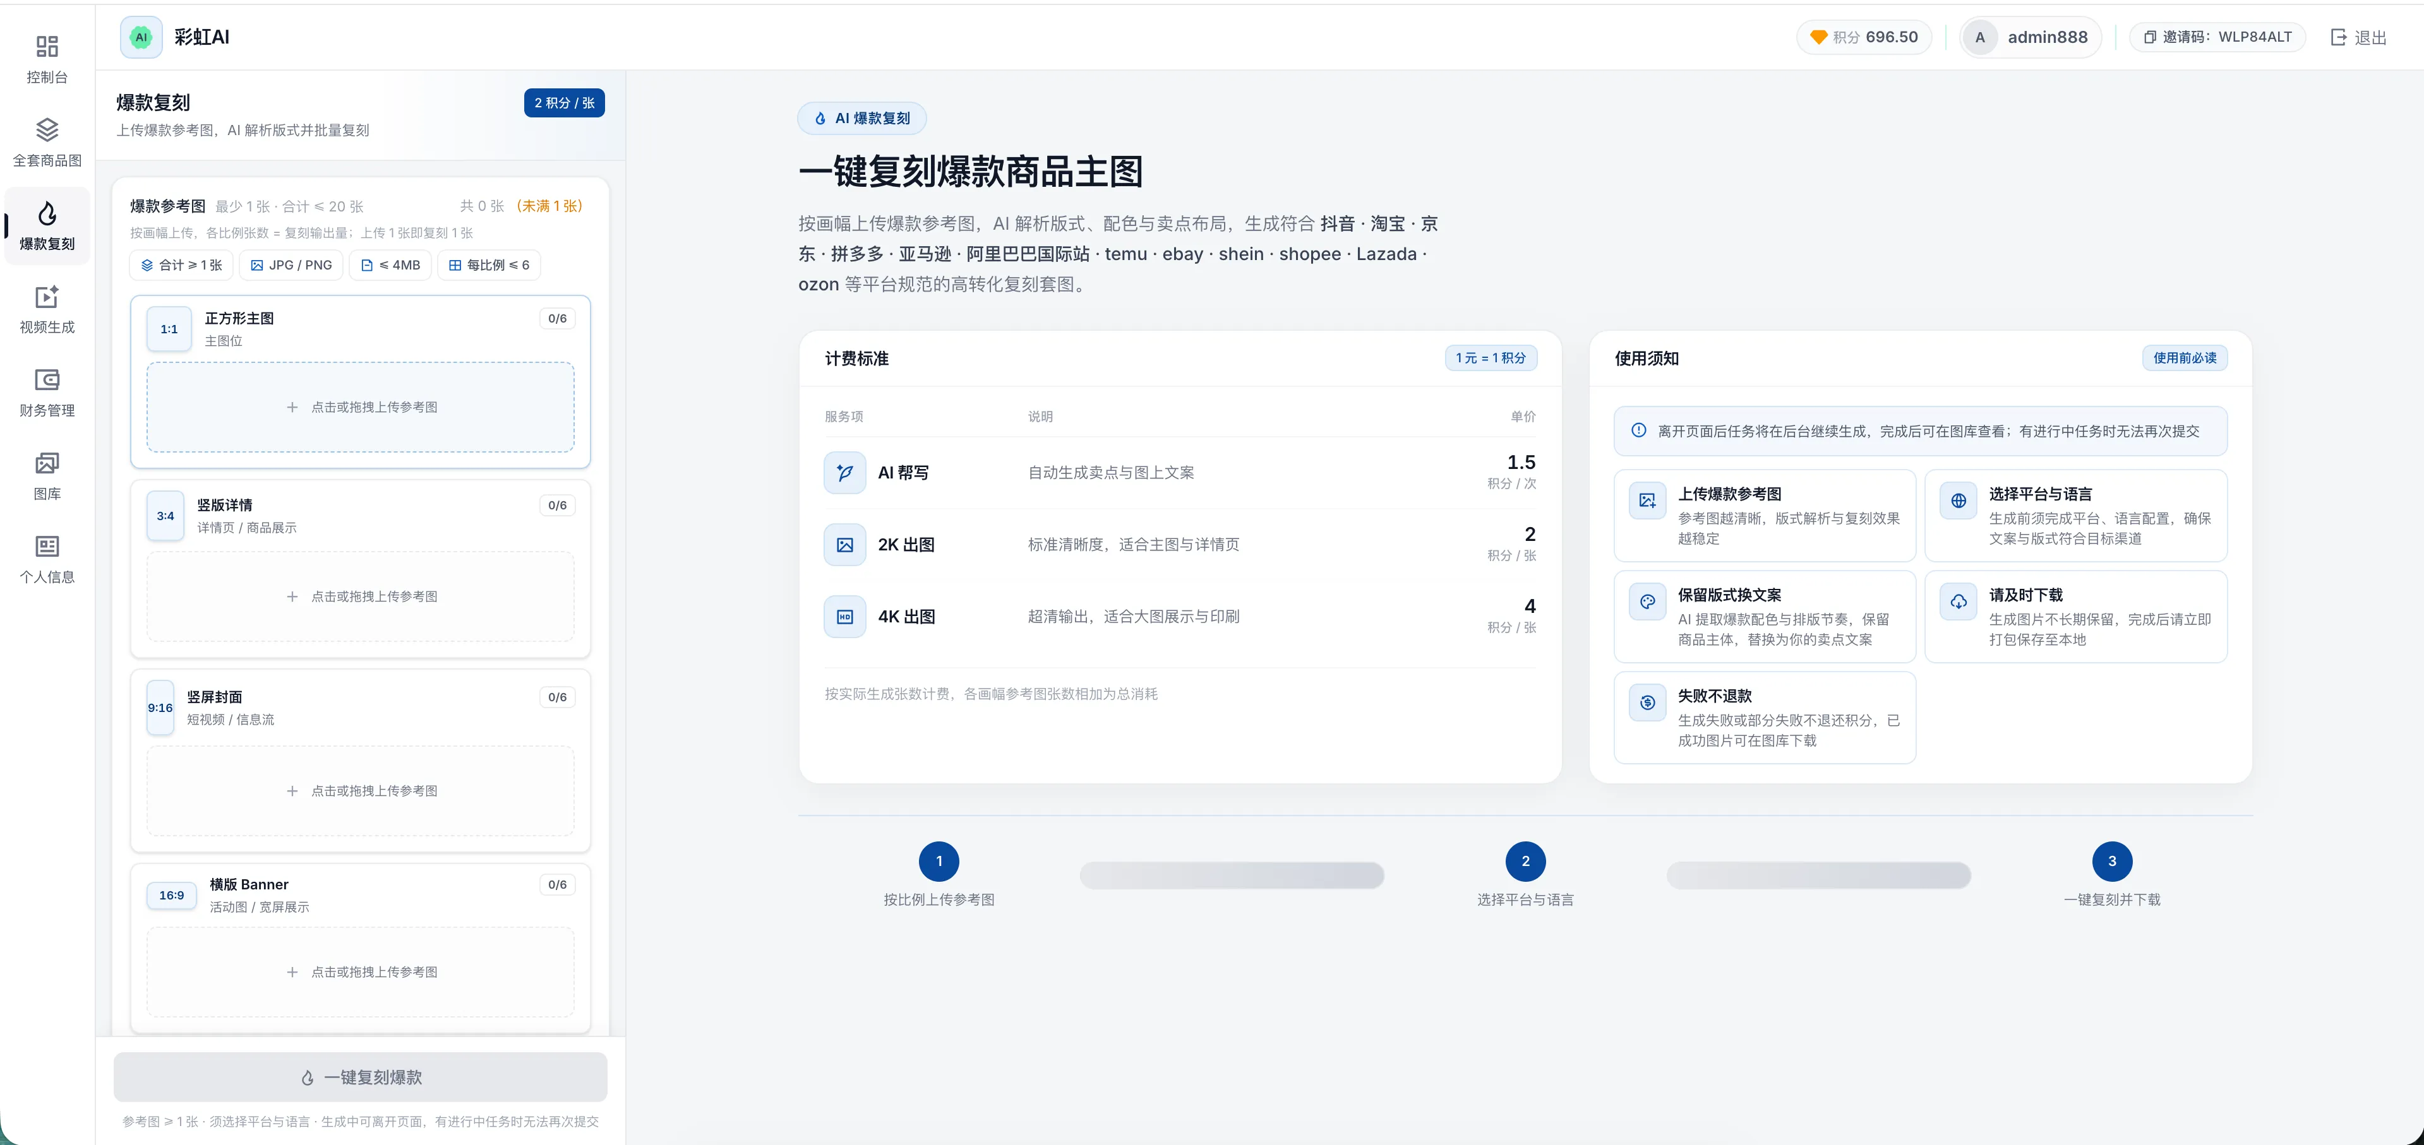Click the 0/6 counter for 竖屏封面
This screenshot has width=2424, height=1145.
tap(557, 697)
